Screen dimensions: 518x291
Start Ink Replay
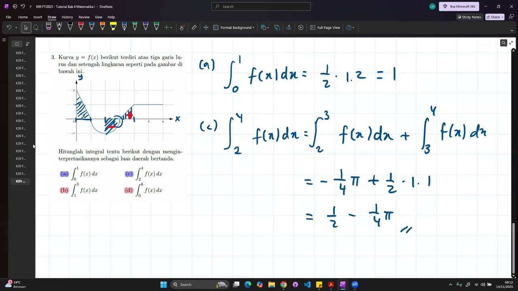tap(301, 27)
